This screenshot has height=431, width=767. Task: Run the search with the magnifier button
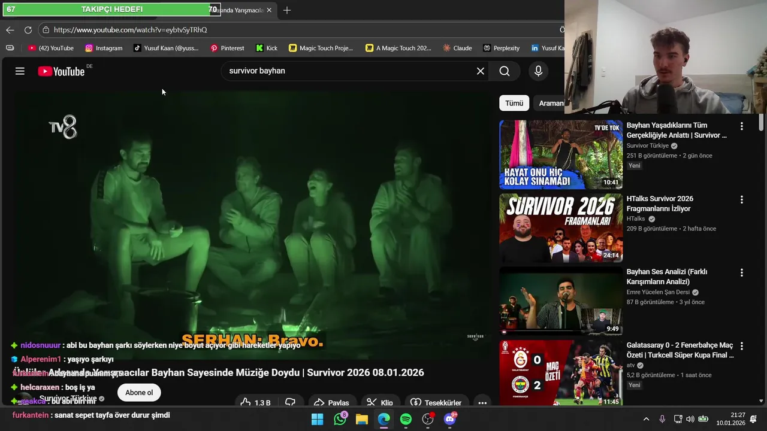pos(505,71)
